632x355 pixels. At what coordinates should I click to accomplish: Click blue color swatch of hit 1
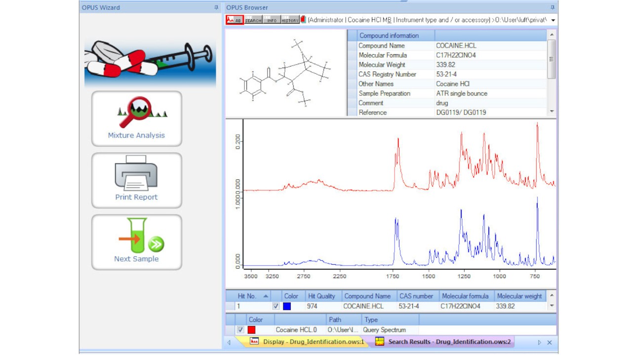(x=287, y=306)
